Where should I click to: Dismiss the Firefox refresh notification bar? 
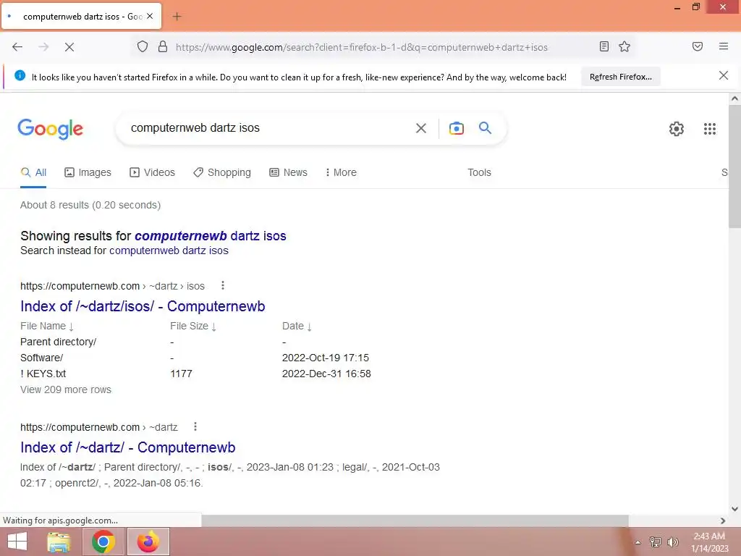tap(723, 75)
